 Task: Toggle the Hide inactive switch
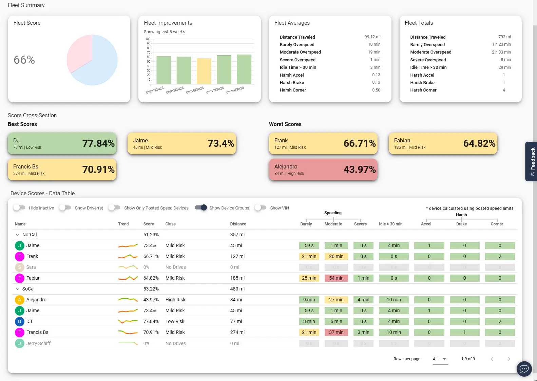click(19, 208)
